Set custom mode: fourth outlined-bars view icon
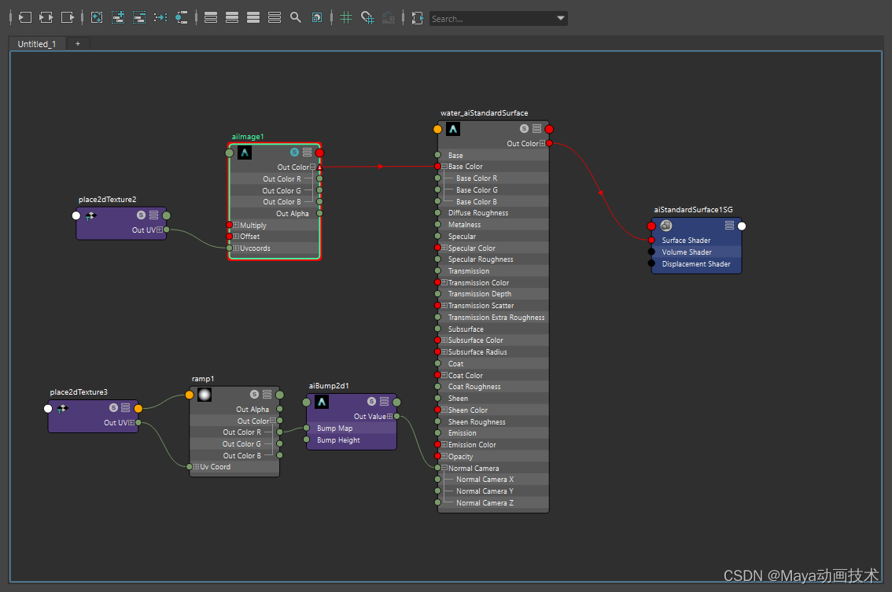 point(275,17)
